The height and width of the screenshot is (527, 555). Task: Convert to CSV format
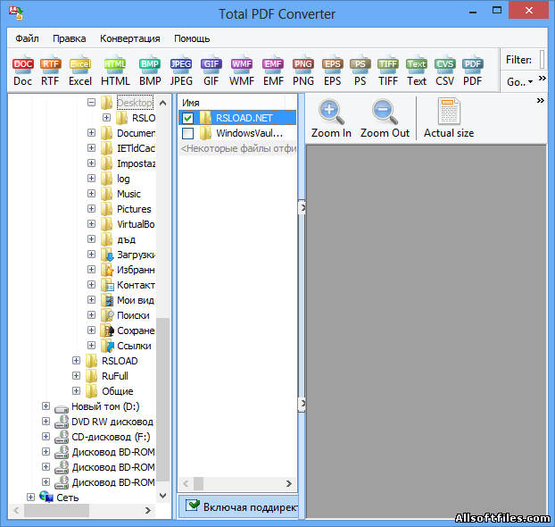coord(444,72)
